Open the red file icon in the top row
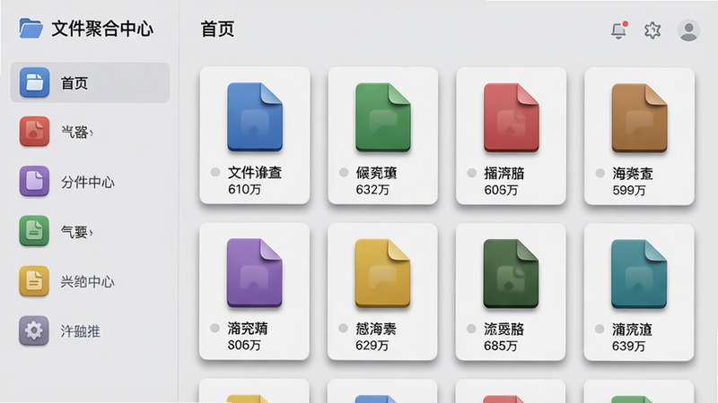 (x=511, y=117)
